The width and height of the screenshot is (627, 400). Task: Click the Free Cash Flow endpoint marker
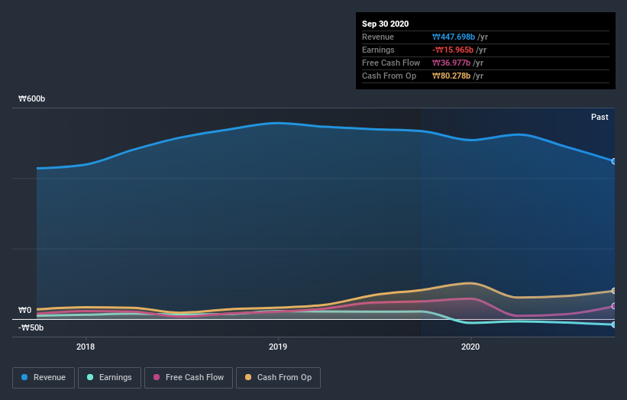click(x=614, y=306)
